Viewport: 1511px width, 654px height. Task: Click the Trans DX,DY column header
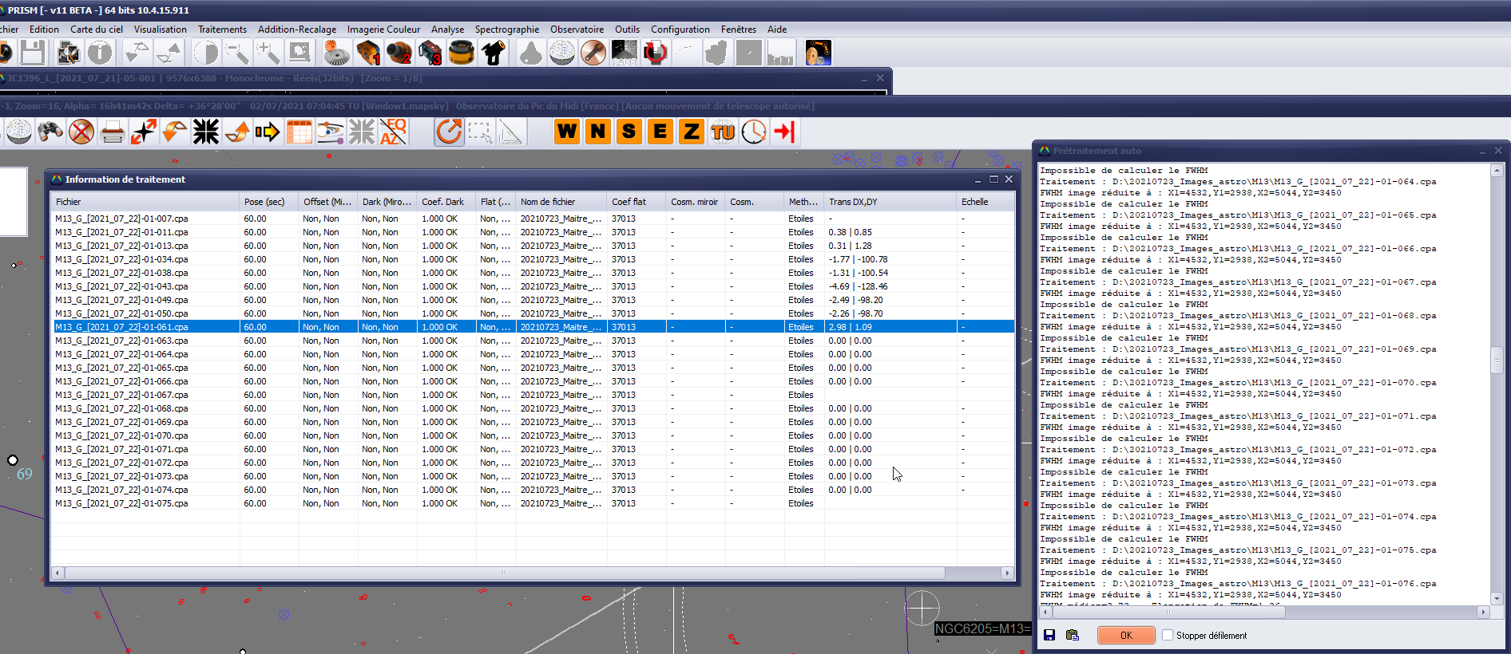(x=890, y=202)
